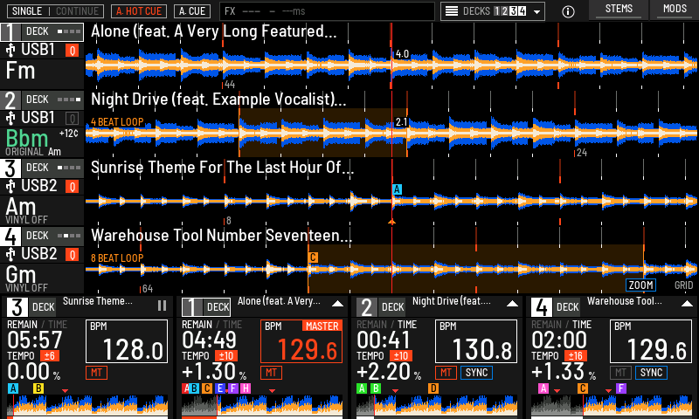Trigger red hot cue A on deck 1 panel
699x419 pixels.
coord(185,388)
